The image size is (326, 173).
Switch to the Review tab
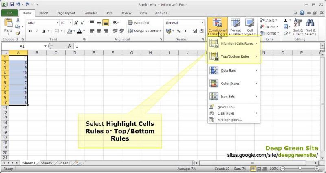click(126, 13)
